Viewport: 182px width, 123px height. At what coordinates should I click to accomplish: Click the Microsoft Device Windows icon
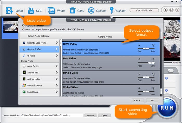pos(24,85)
